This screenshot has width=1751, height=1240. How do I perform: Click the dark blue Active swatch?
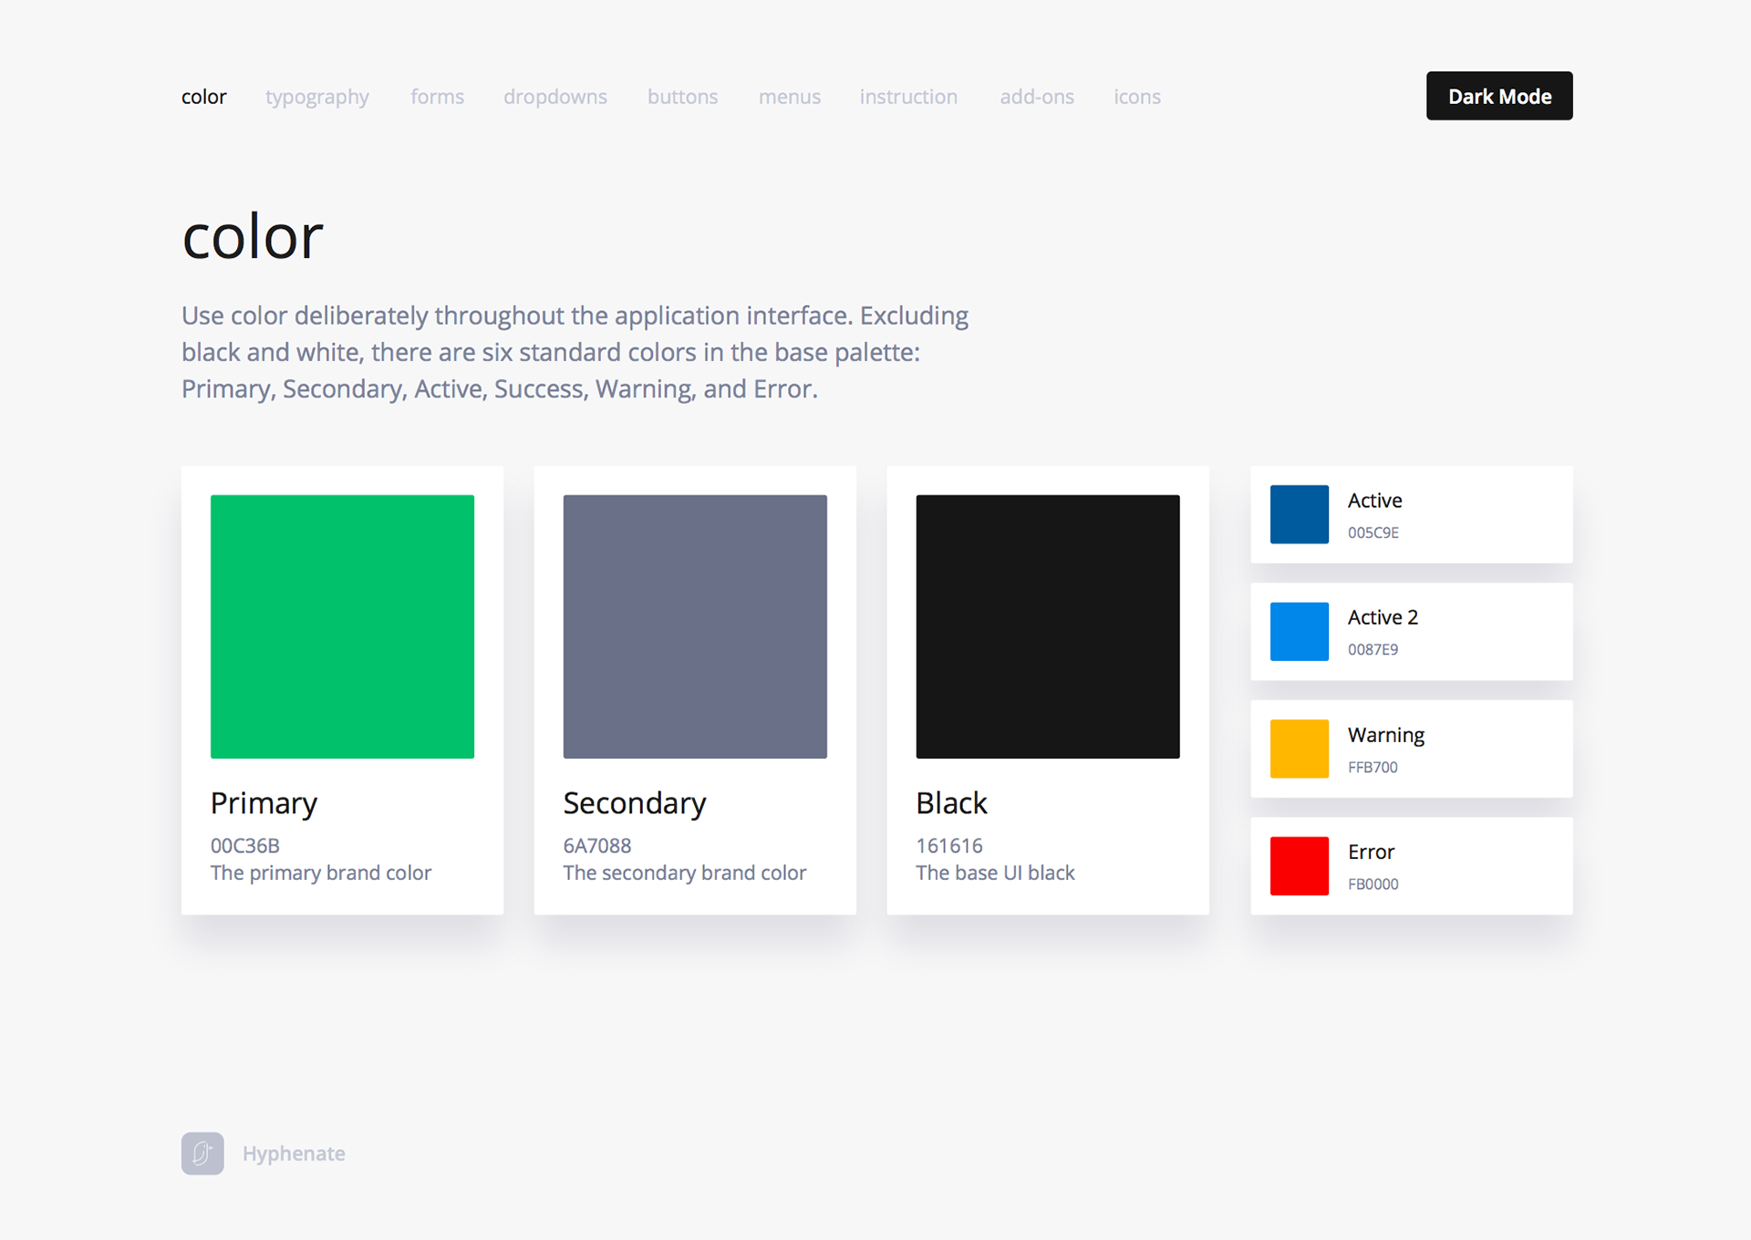point(1299,514)
